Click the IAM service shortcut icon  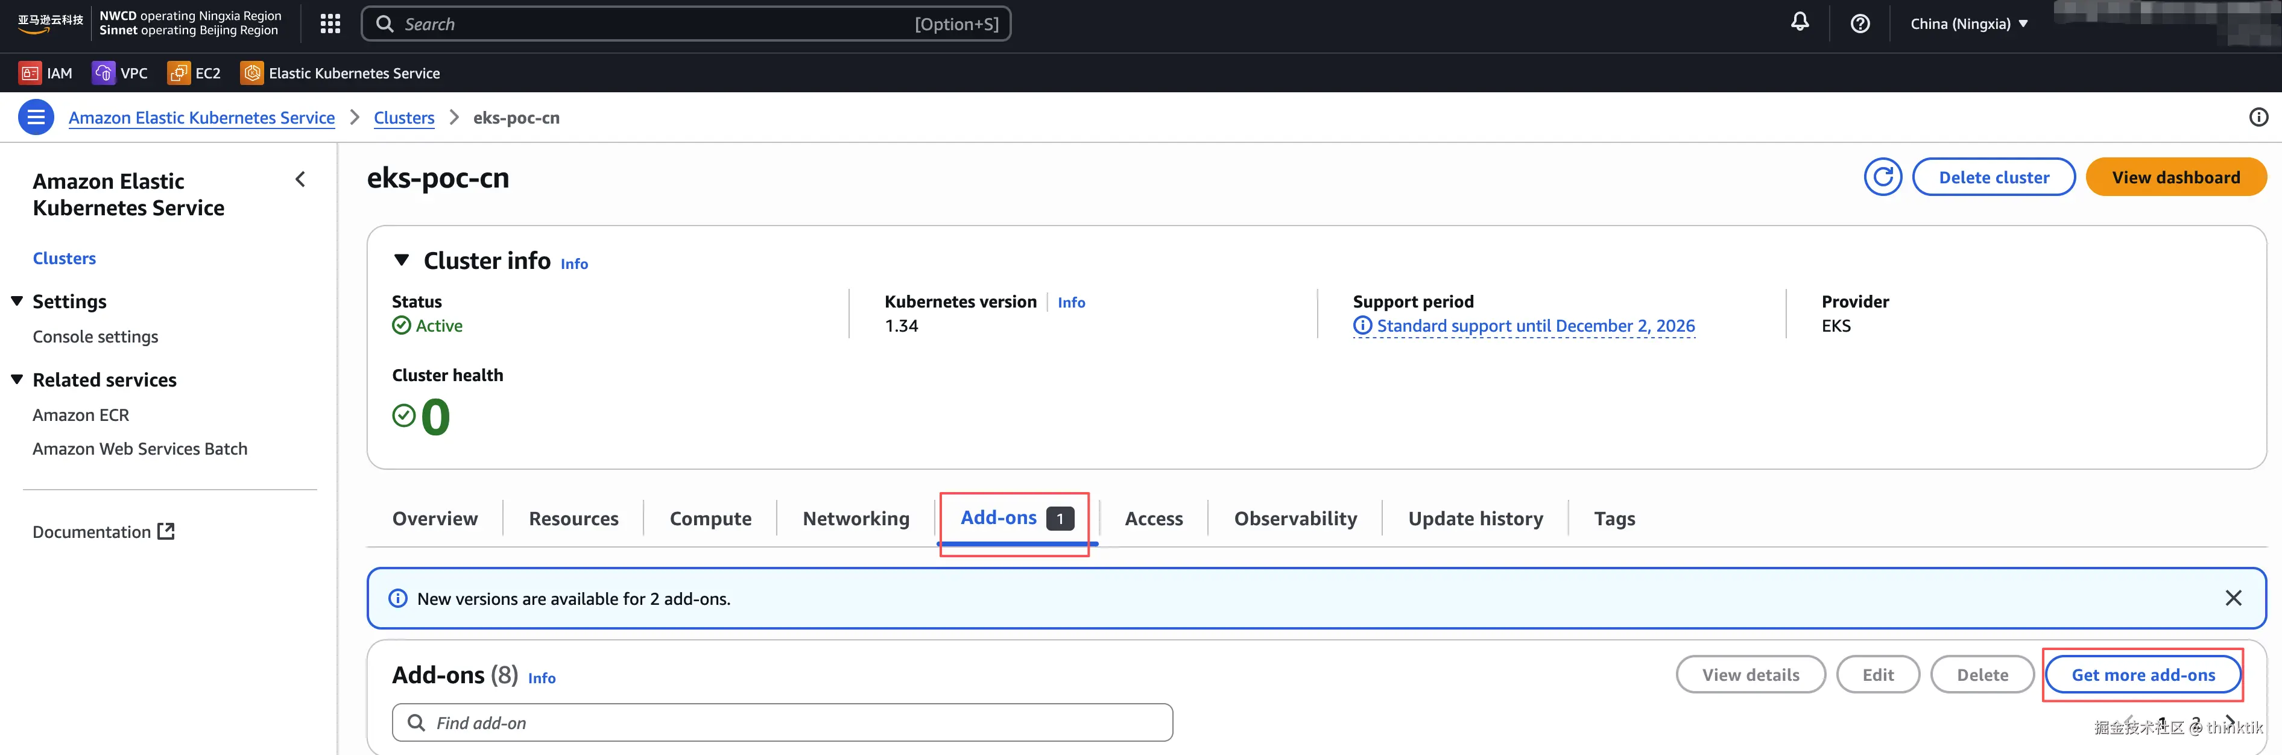(x=30, y=72)
